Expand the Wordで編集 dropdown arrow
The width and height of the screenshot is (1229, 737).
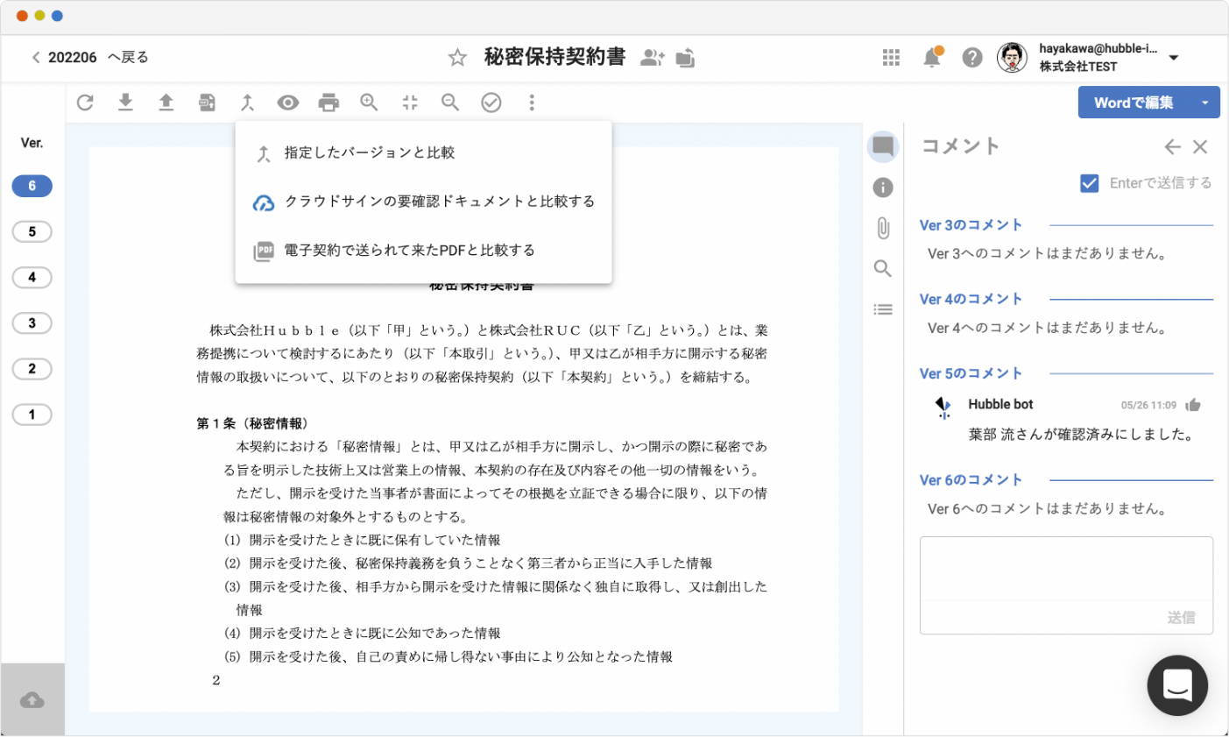pyautogui.click(x=1204, y=103)
